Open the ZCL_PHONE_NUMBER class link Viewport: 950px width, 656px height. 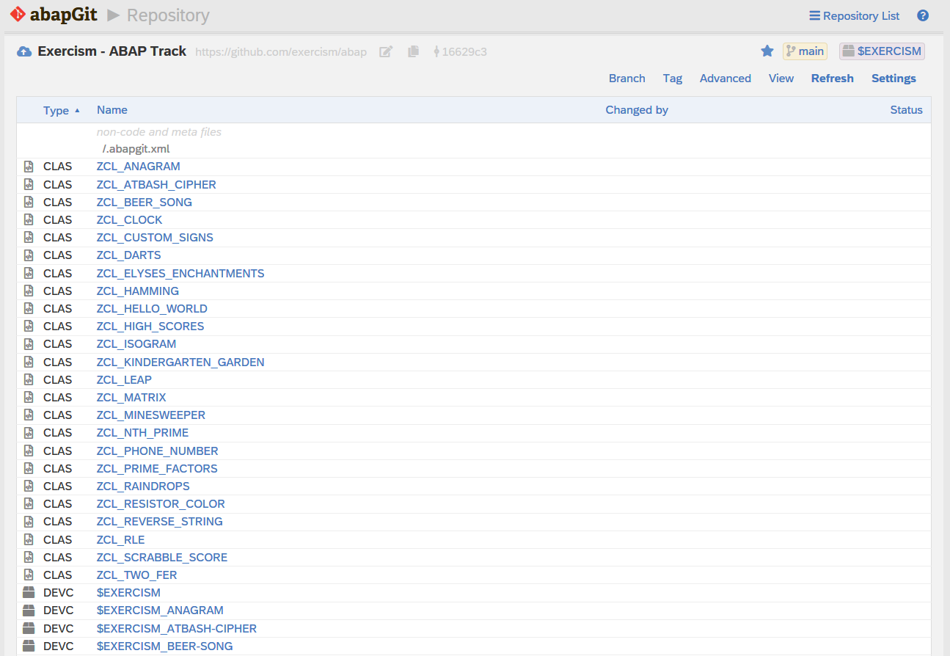[158, 451]
